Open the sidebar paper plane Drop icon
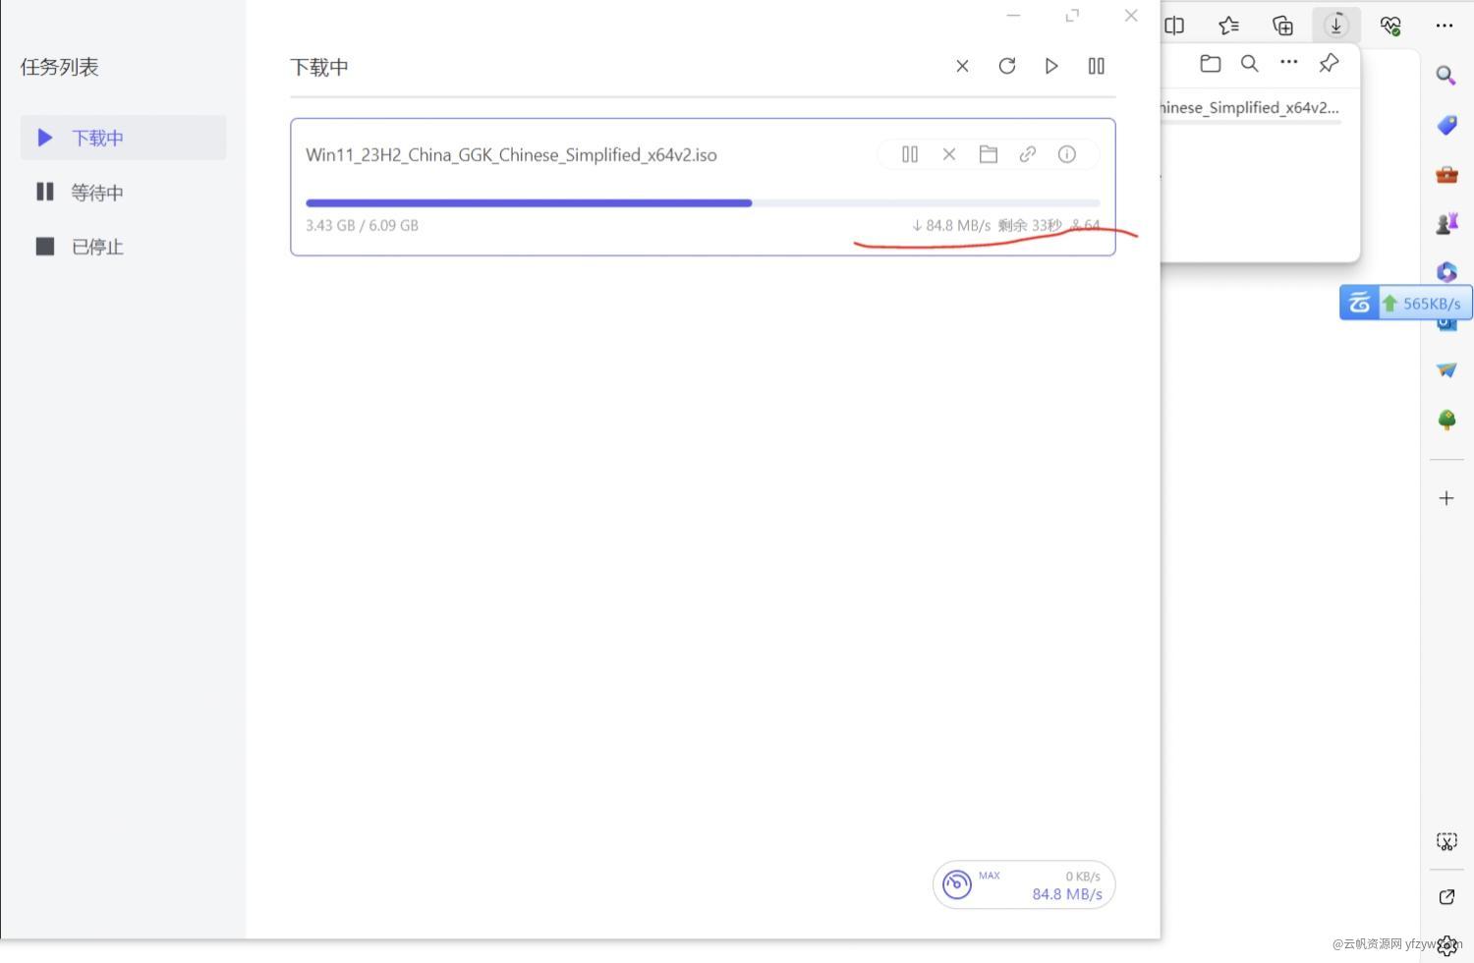 (x=1446, y=370)
